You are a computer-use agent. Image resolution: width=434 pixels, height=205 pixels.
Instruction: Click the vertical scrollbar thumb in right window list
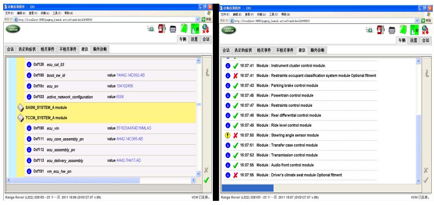418,146
